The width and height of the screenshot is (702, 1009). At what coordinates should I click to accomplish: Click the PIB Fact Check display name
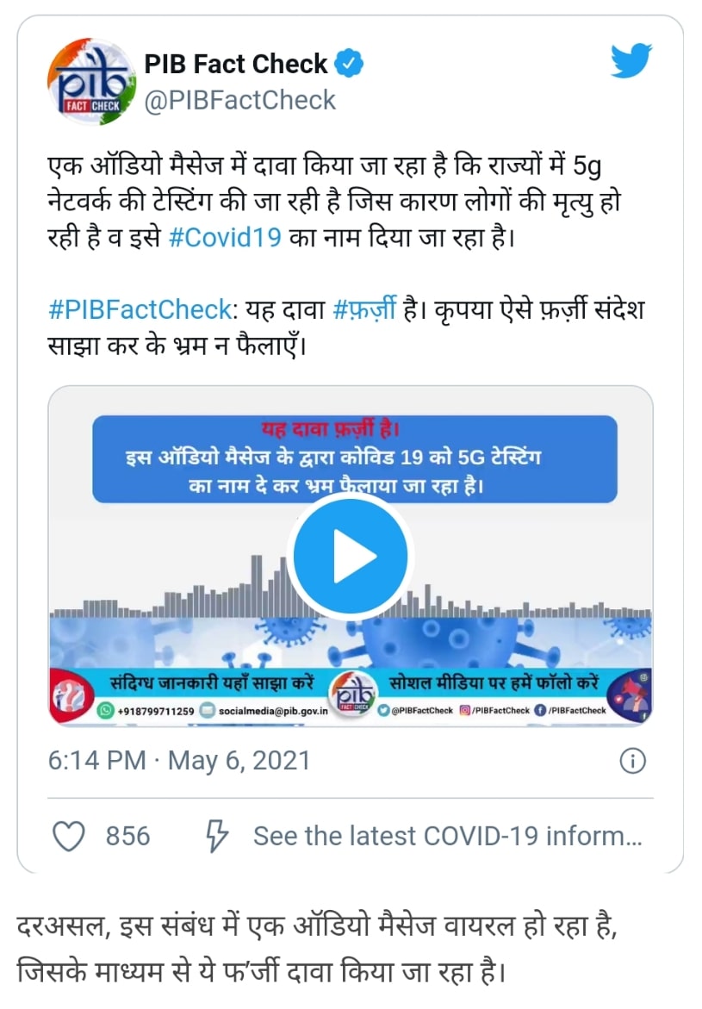pos(235,64)
